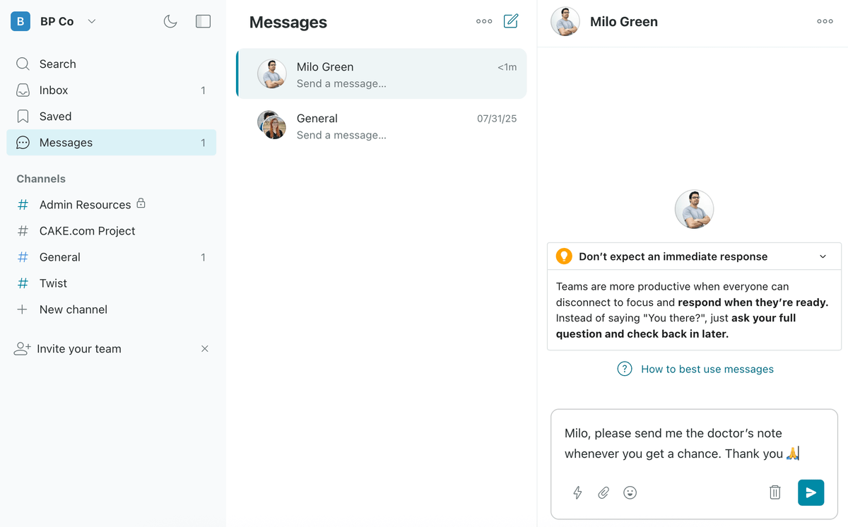848x527 pixels.
Task: Collapse the Don't expect an immediate response tip
Action: [x=823, y=256]
